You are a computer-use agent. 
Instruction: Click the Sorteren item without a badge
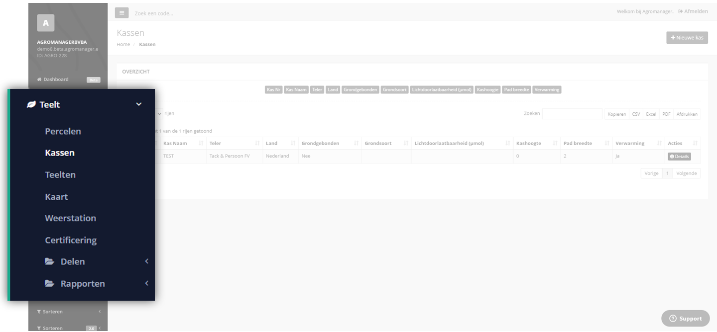click(x=68, y=312)
